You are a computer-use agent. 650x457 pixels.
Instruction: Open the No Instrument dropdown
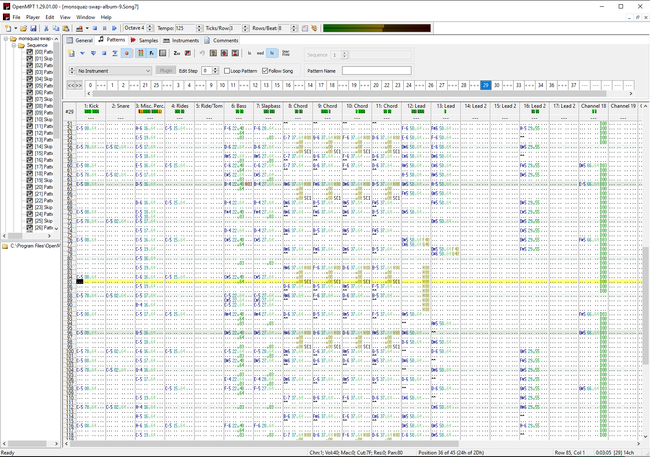click(114, 71)
